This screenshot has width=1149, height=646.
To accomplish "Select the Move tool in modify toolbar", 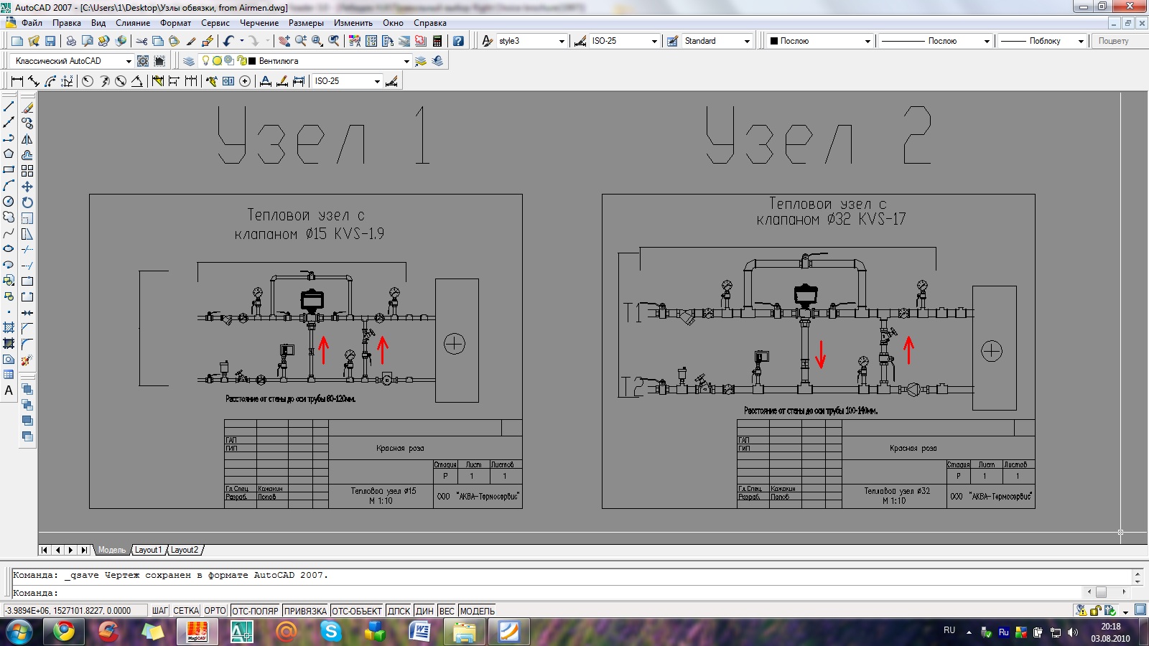I will coord(27,187).
